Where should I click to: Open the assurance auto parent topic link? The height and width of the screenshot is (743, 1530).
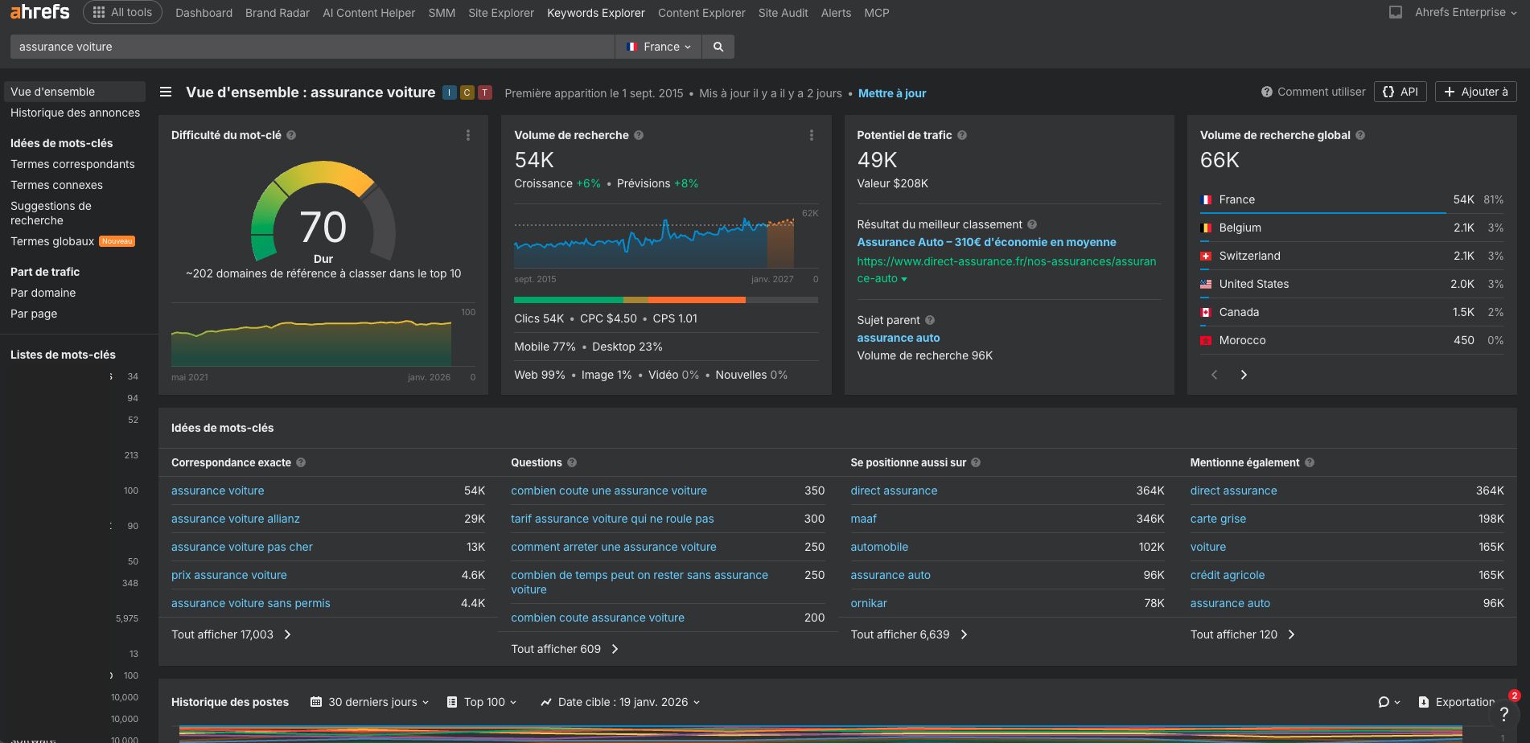click(898, 337)
